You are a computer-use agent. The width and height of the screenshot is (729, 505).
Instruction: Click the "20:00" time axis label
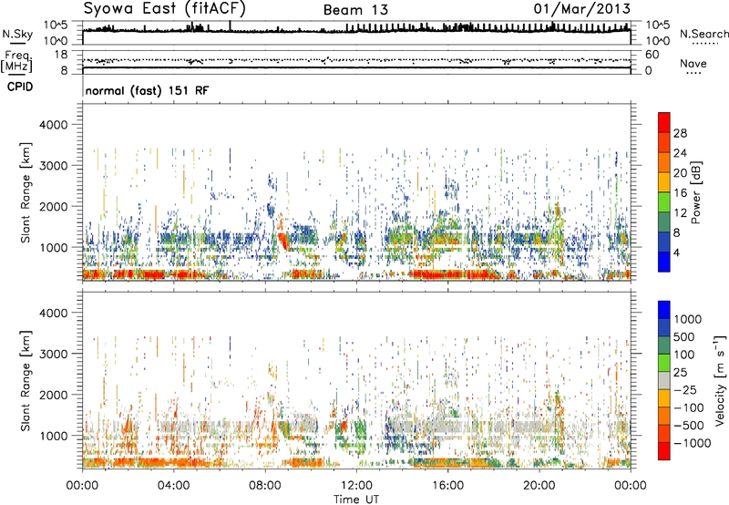click(539, 486)
